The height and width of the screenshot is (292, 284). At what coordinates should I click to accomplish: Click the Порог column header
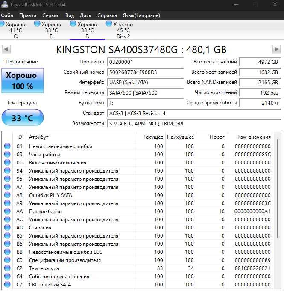[211, 137]
